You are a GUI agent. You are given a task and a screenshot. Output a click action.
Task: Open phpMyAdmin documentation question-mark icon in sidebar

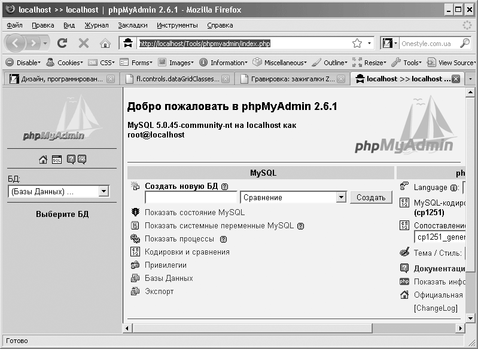pos(71,160)
